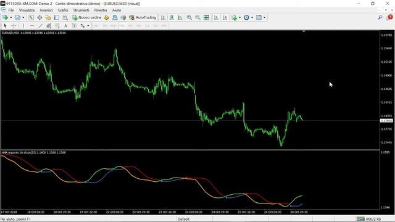This screenshot has width=395, height=222.
Task: Draw a horizontal line tool
Action: coord(31,26)
